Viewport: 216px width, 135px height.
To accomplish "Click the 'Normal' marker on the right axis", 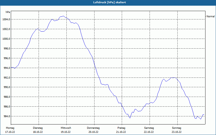I will [x=211, y=16].
